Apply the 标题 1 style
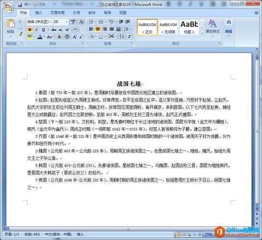 coord(189,27)
